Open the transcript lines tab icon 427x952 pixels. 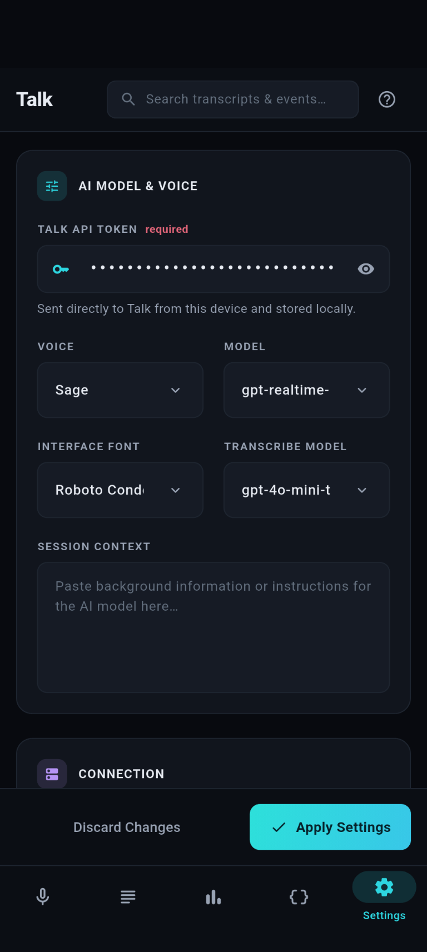[128, 896]
